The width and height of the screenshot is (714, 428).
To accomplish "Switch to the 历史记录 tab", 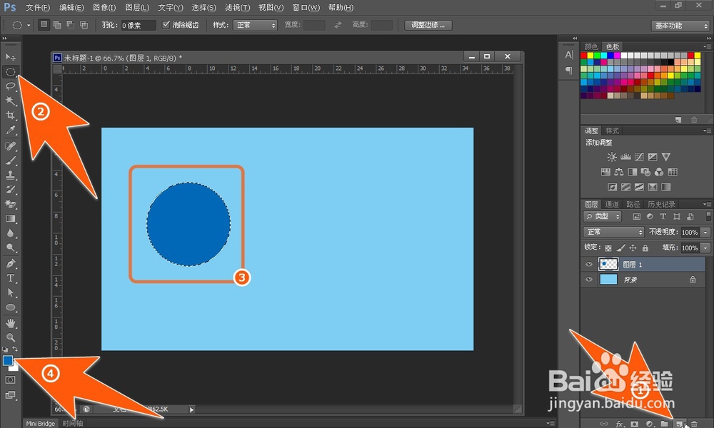I will pos(661,204).
